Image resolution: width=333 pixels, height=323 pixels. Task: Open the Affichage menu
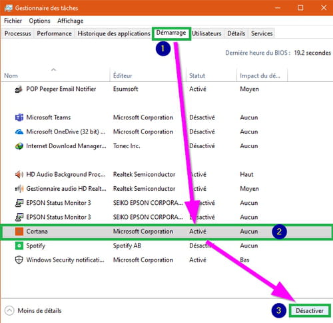coord(71,21)
